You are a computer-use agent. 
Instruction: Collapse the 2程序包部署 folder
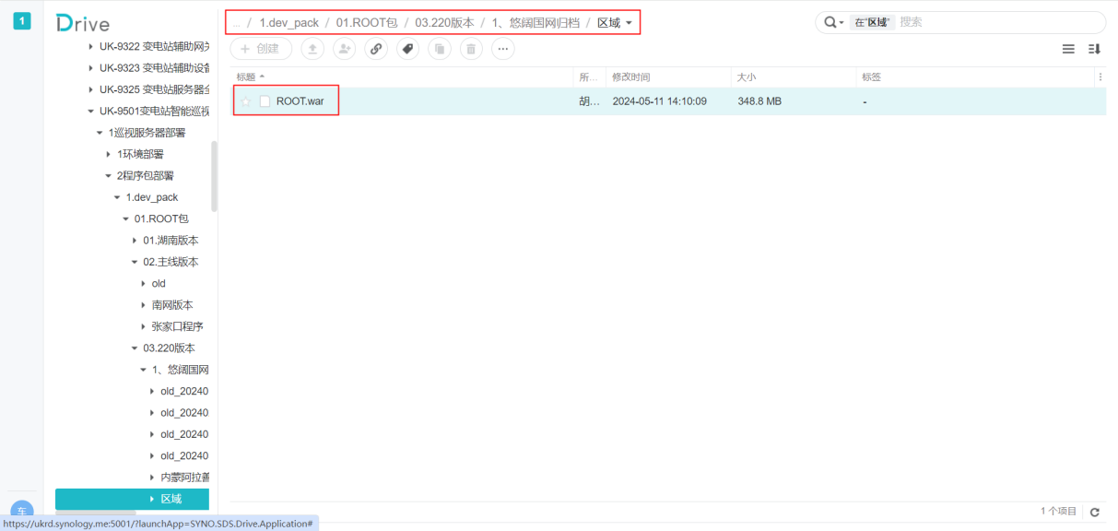108,176
